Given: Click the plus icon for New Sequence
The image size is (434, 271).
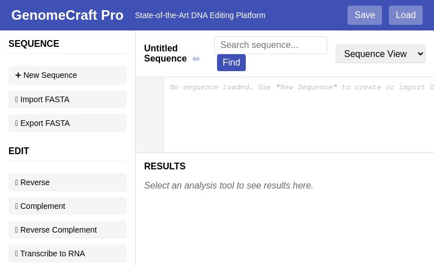Looking at the screenshot, I should [18, 75].
